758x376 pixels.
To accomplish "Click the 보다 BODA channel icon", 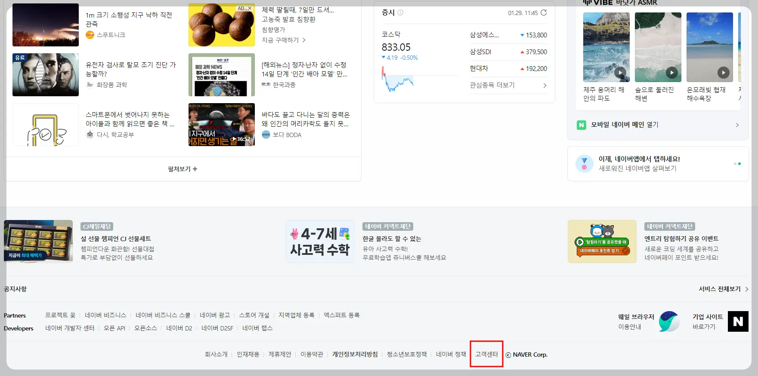I will (266, 135).
